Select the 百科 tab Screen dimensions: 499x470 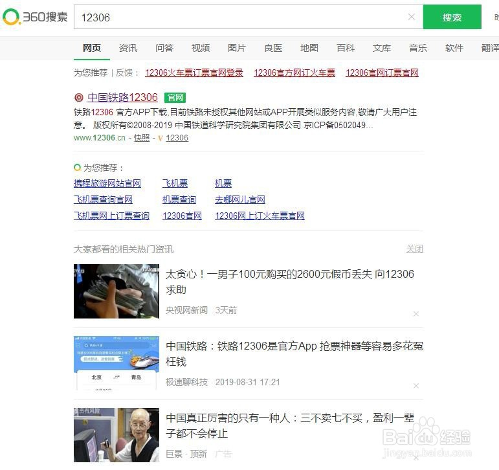pyautogui.click(x=346, y=48)
